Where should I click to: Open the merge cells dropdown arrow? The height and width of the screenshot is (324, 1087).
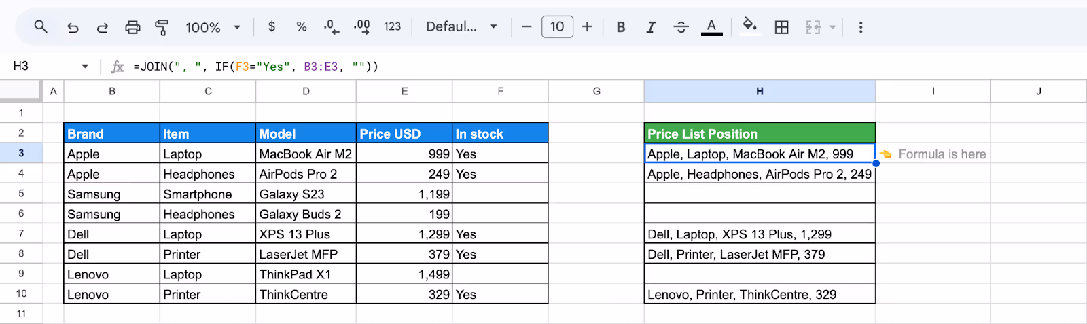click(832, 27)
